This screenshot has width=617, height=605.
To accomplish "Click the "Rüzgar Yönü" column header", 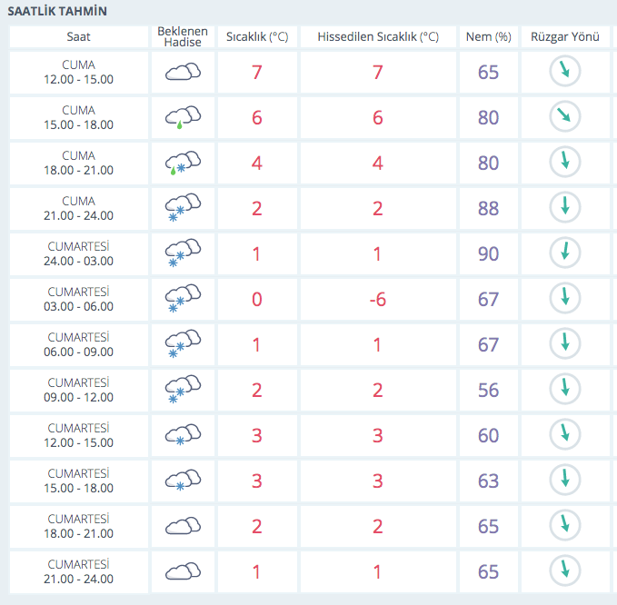I will (565, 37).
